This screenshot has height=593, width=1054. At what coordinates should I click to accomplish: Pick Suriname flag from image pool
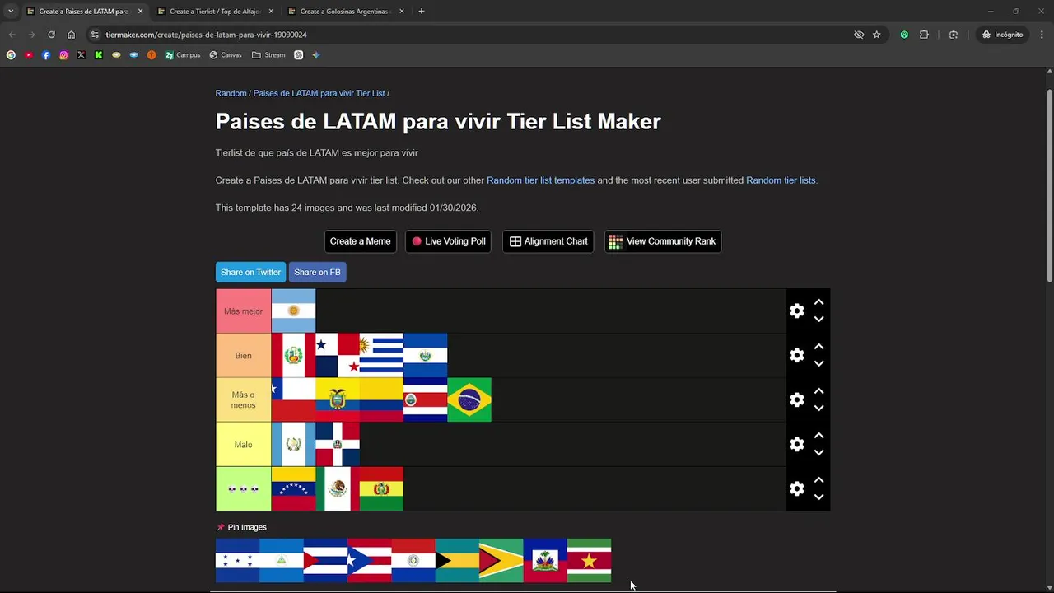[589, 561]
